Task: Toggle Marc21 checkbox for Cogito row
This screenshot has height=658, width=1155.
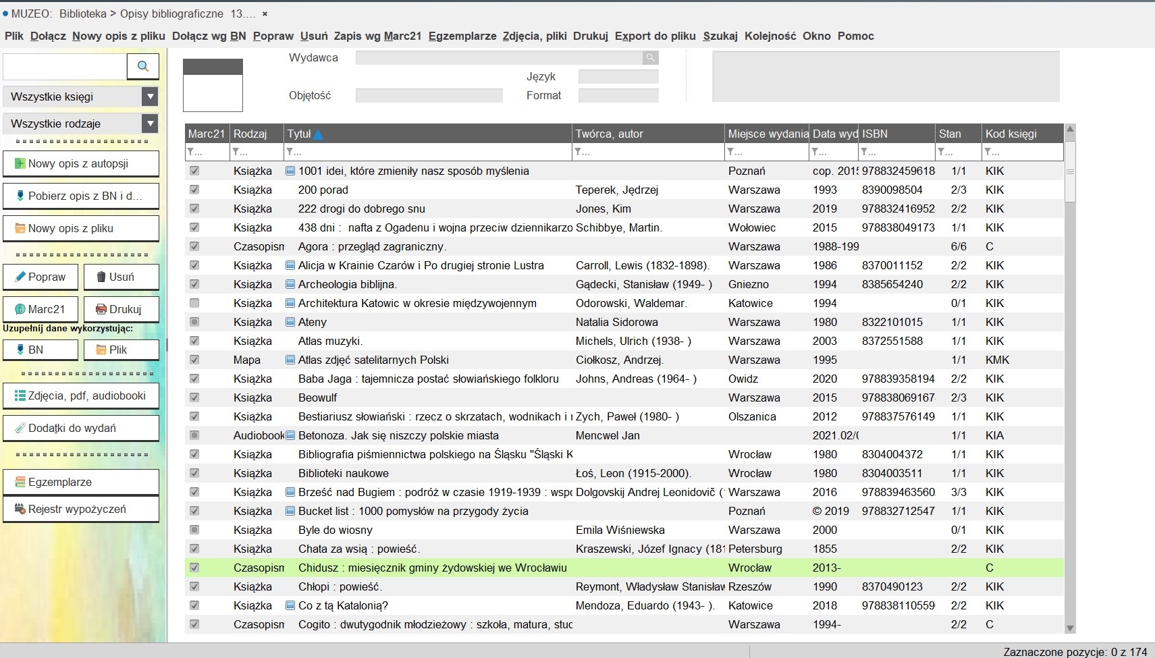Action: [x=194, y=625]
